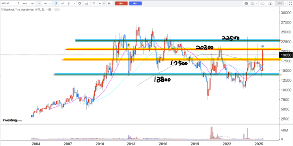Choose the bar chart style icon

point(69,4)
